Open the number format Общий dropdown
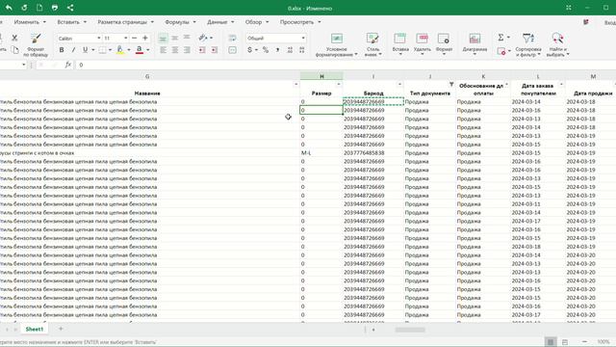 pos(303,39)
